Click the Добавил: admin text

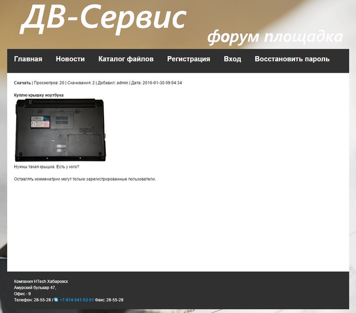pyautogui.click(x=113, y=83)
